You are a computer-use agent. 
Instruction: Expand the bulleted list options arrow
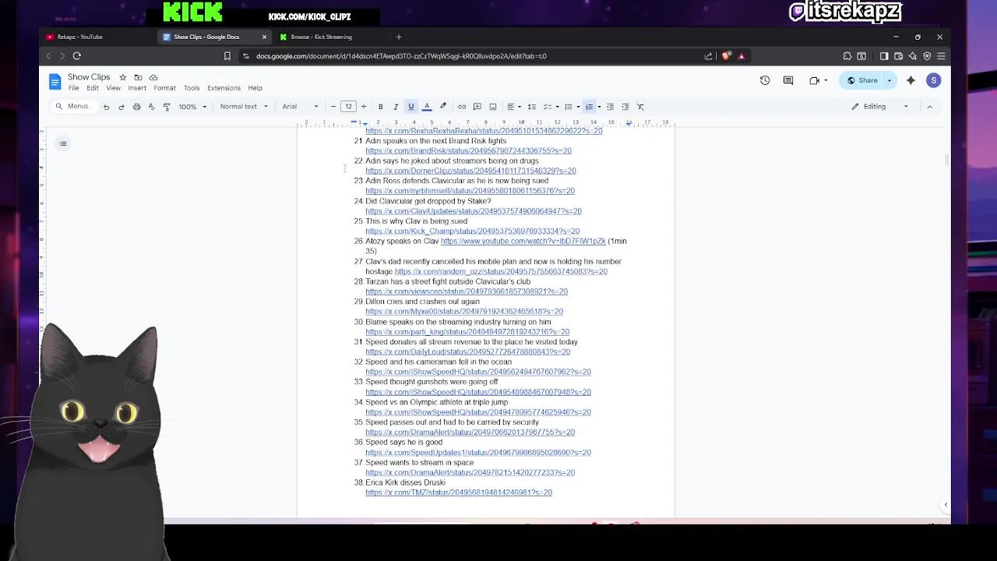point(578,107)
